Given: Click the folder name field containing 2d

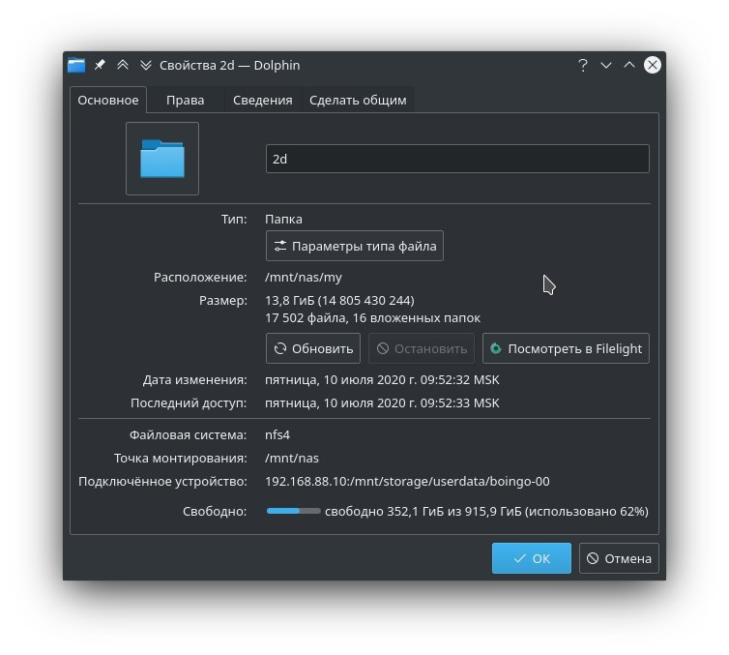Looking at the screenshot, I should 457,159.
